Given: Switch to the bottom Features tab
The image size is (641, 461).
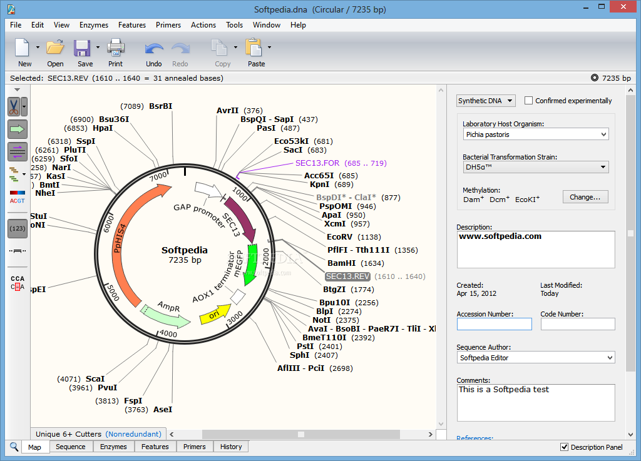Looking at the screenshot, I should click(x=155, y=447).
